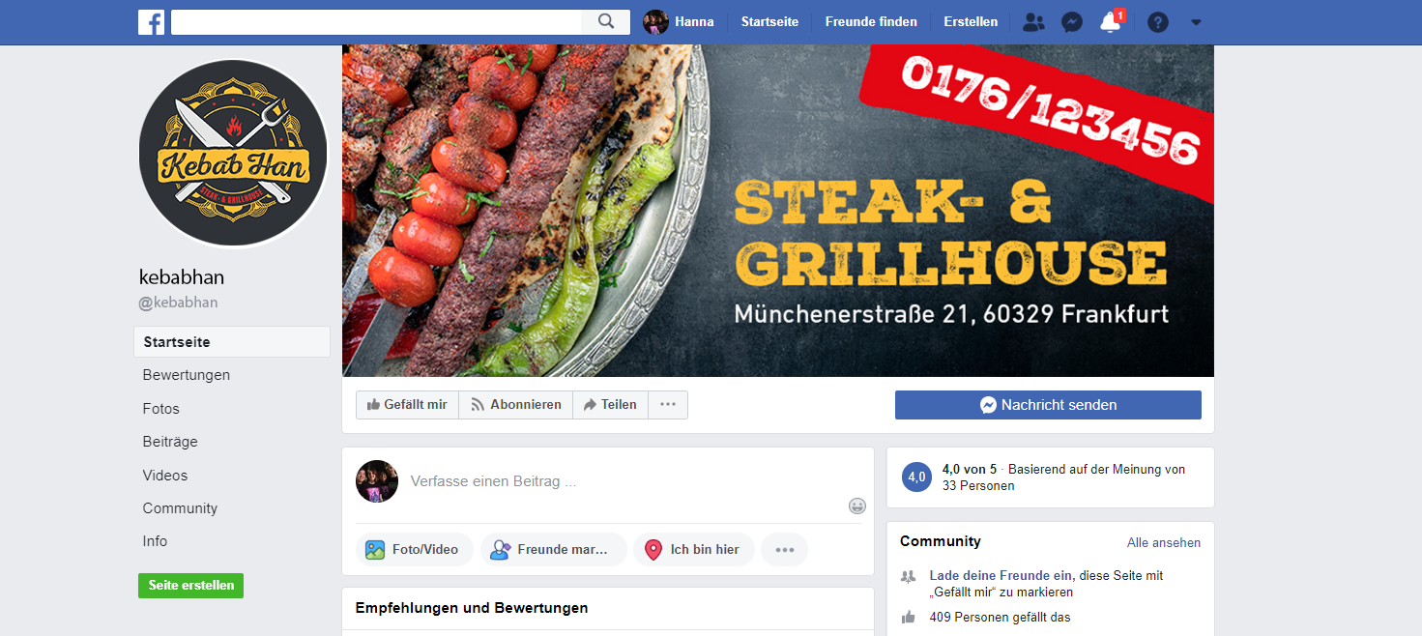Toggle the Abonnieren follow button
This screenshot has width=1422, height=636.
click(x=516, y=405)
